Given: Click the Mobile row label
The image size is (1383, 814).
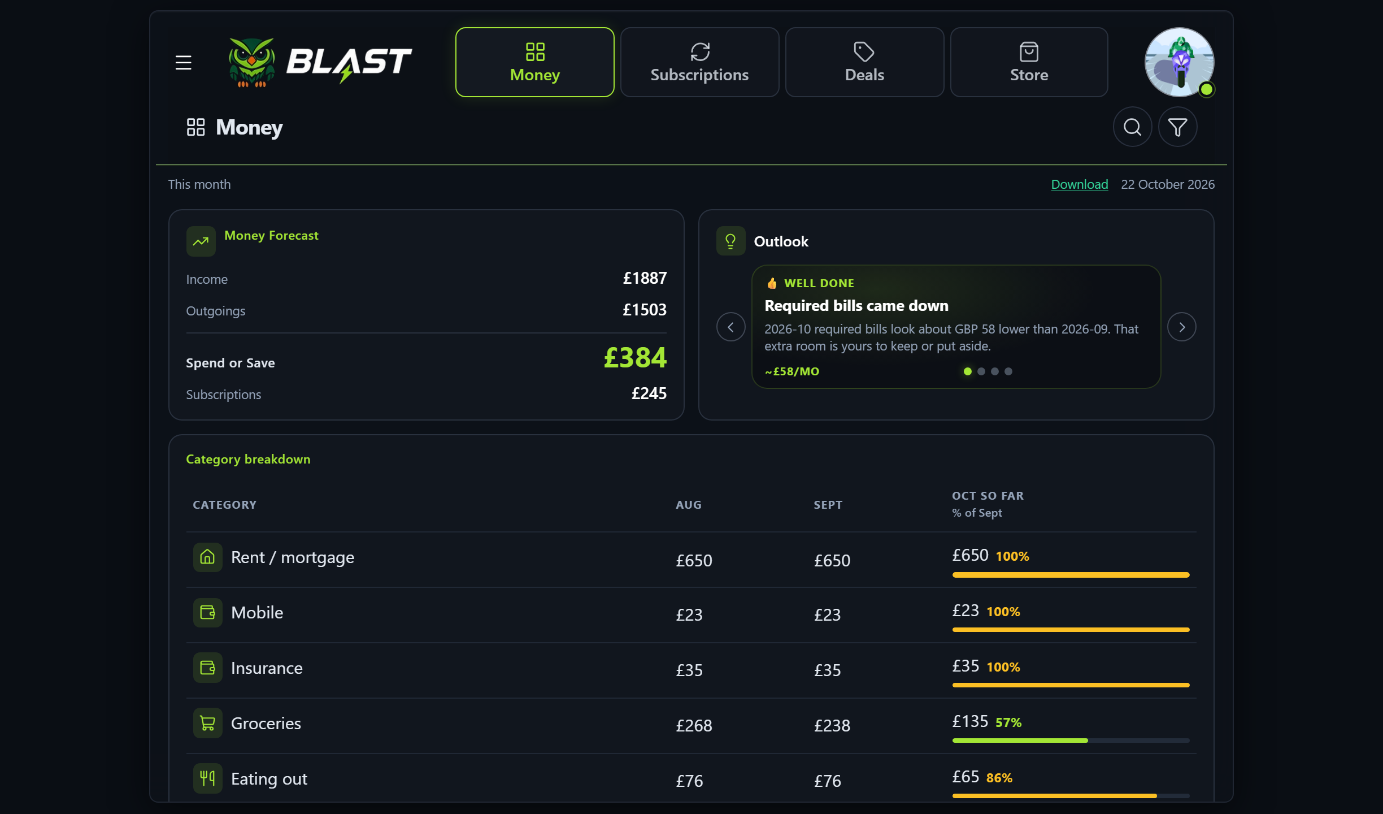Looking at the screenshot, I should click(257, 613).
